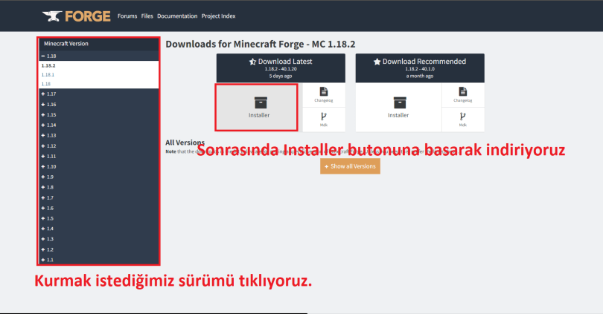Expand the 1.2 version group
The image size is (603, 314).
click(99, 249)
